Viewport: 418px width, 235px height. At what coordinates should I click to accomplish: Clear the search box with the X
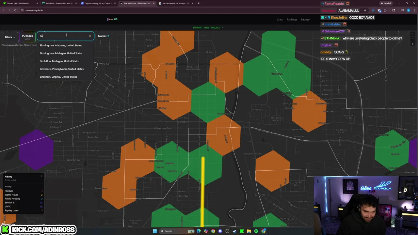point(90,36)
